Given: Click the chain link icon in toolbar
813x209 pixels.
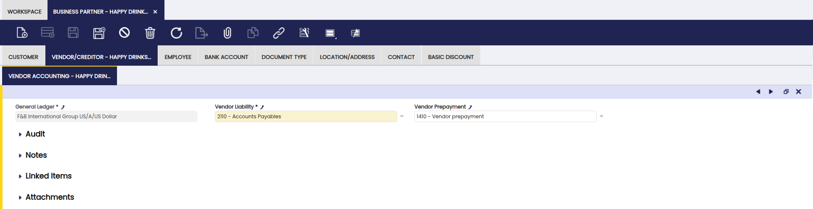Looking at the screenshot, I should 278,33.
